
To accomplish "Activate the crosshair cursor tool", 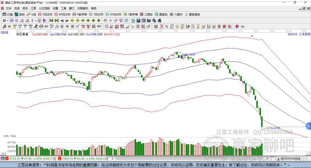I will [x=111, y=21].
